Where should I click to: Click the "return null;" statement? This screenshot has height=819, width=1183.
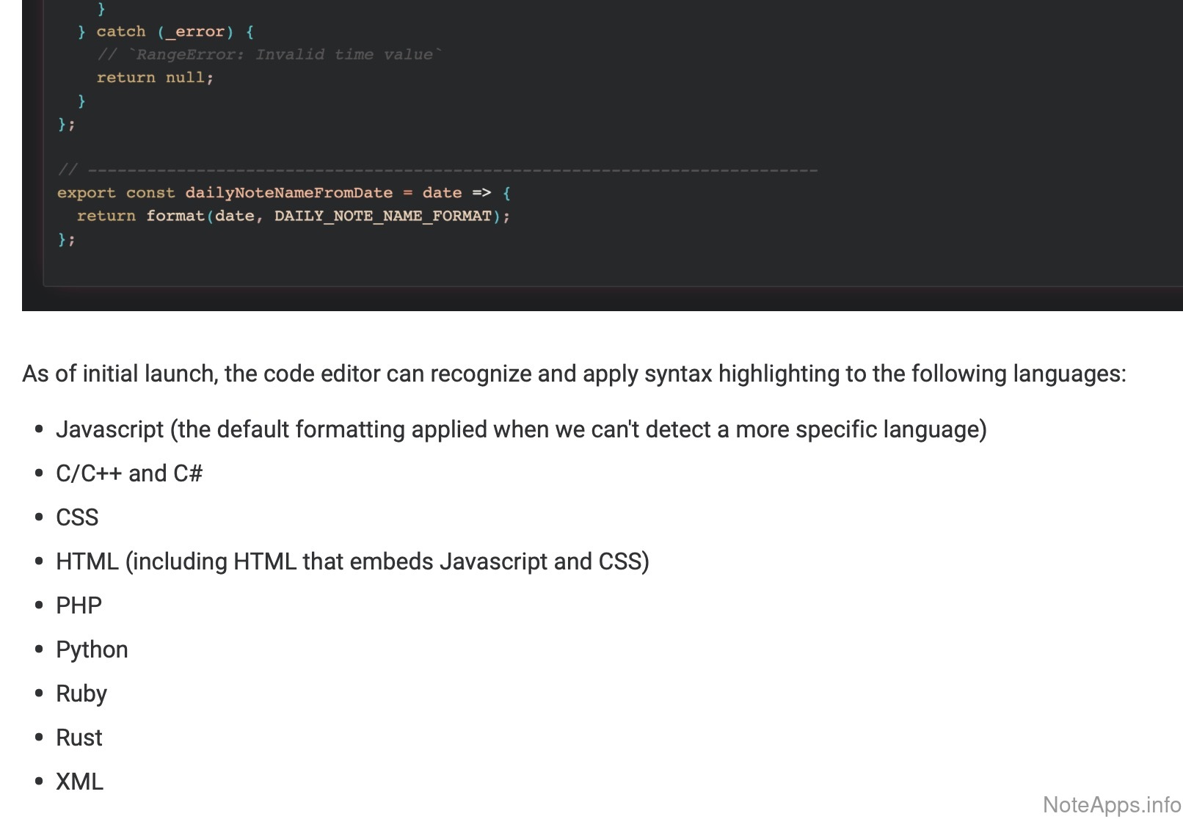coord(155,78)
